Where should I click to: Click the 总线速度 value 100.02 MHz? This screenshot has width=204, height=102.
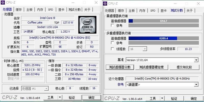point(32,74)
